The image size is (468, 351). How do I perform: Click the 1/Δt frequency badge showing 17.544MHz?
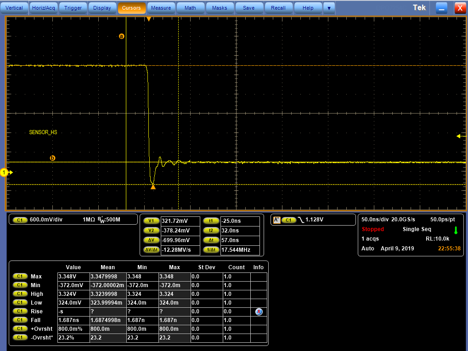pos(211,250)
